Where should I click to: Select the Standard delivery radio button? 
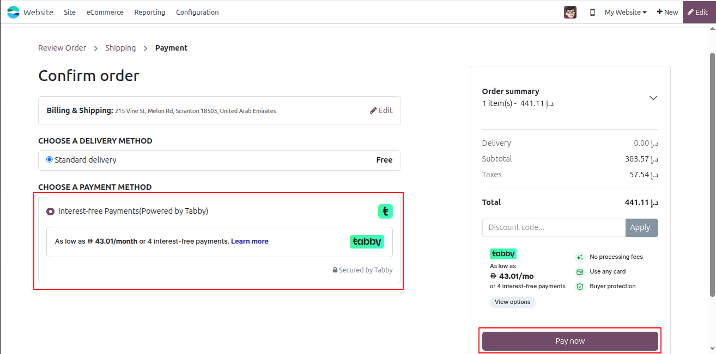pyautogui.click(x=50, y=160)
